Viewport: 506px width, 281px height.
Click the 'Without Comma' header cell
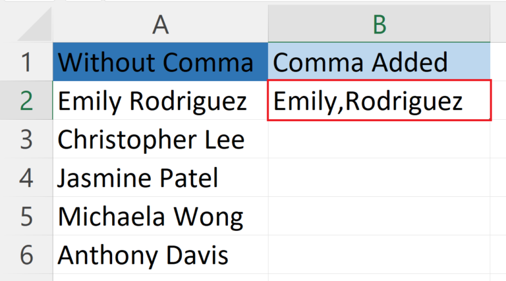(x=160, y=62)
